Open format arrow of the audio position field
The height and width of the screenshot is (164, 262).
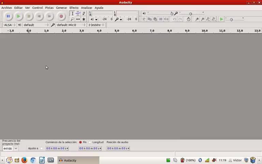tap(128, 148)
